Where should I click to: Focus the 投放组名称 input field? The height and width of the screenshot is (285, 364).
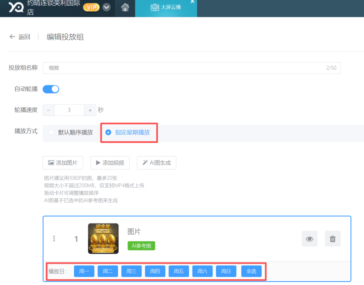click(x=192, y=68)
